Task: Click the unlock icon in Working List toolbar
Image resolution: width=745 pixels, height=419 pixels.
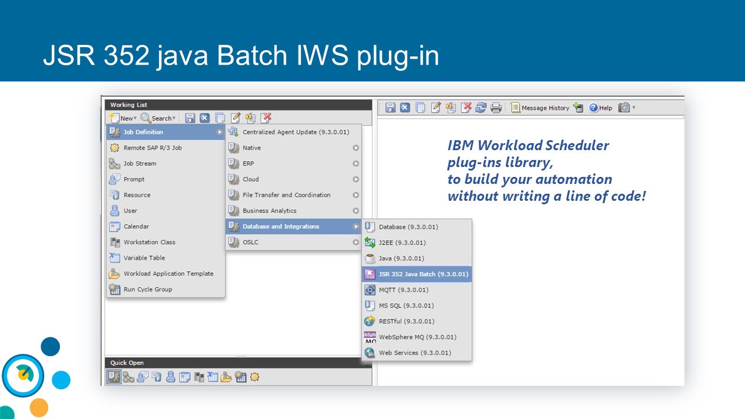Action: (250, 118)
